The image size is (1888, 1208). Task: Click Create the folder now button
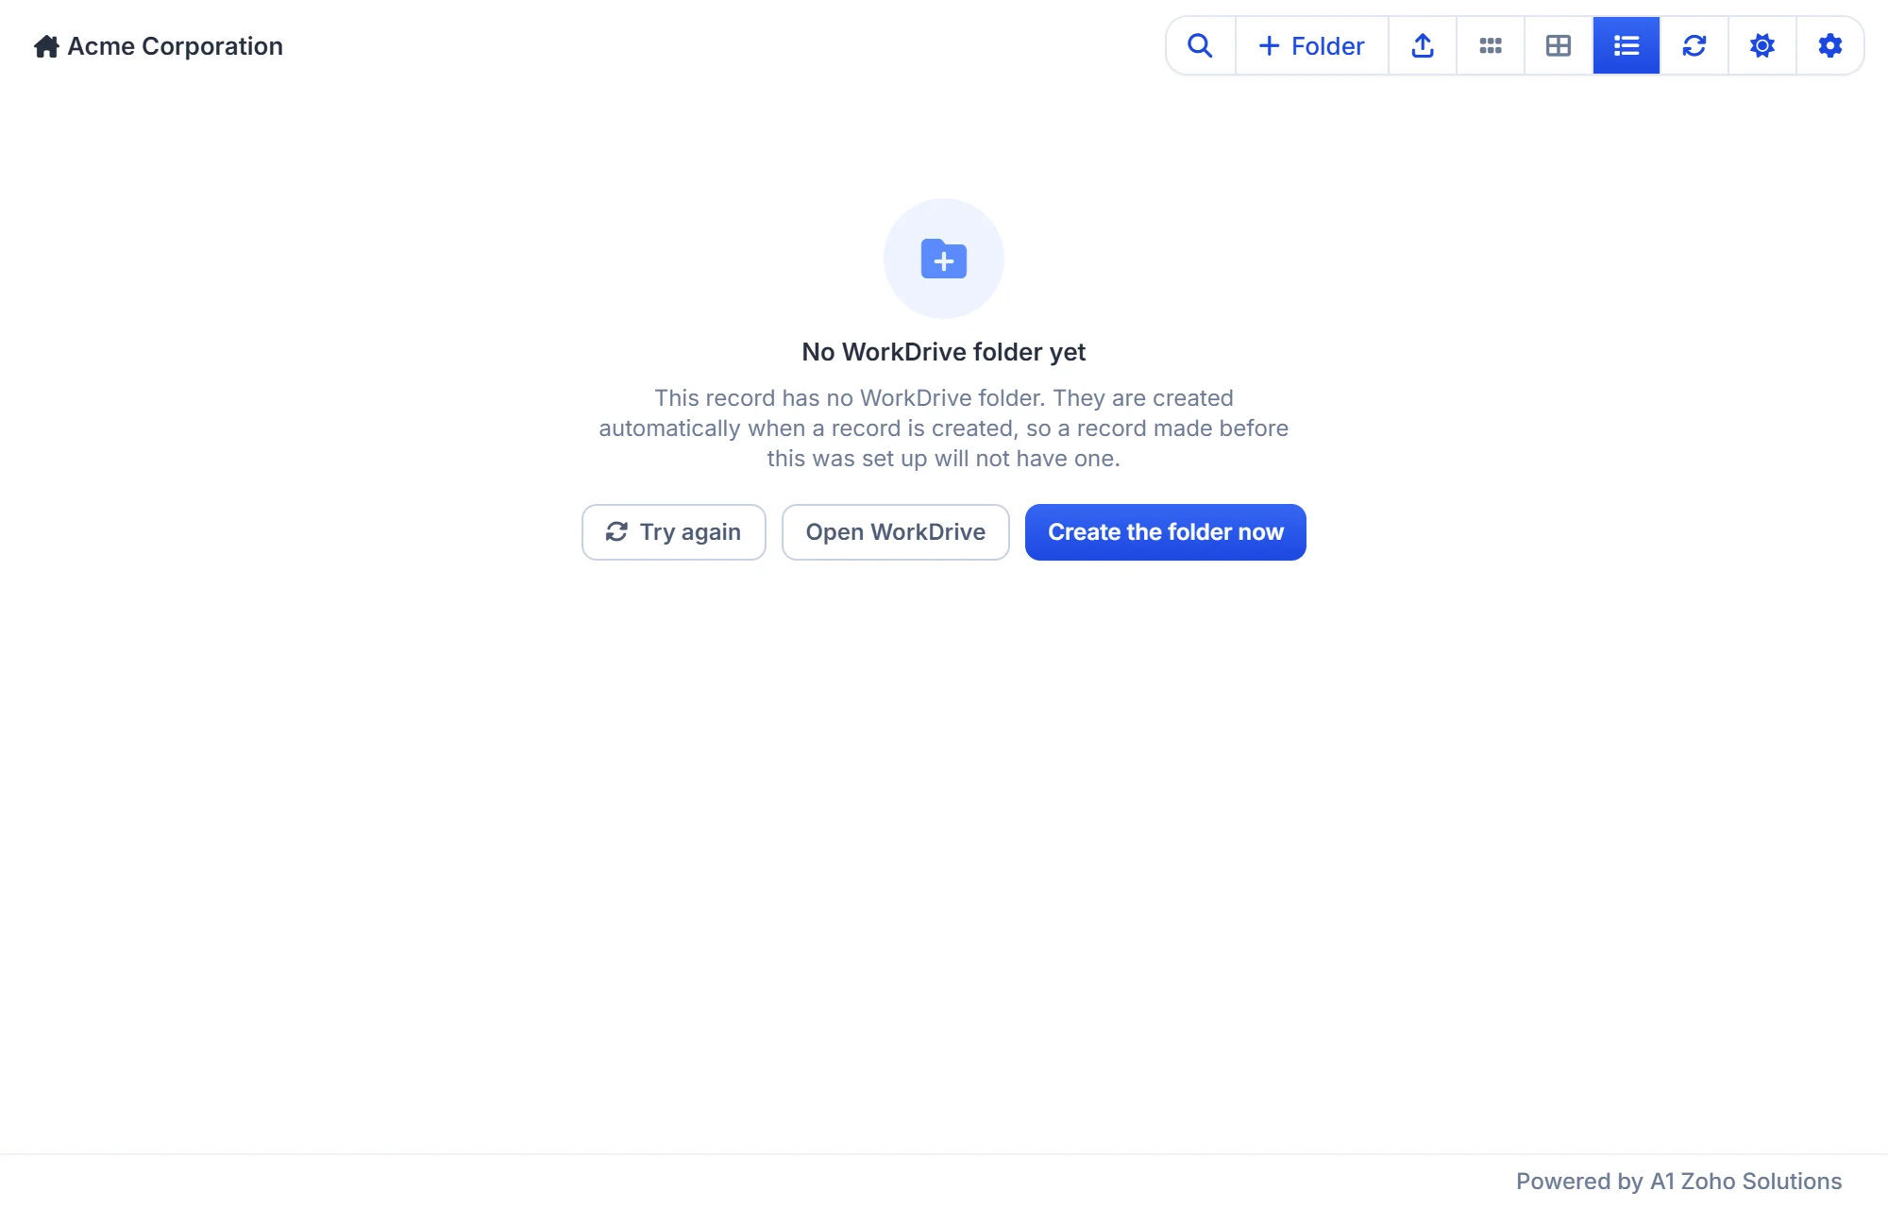pos(1166,532)
